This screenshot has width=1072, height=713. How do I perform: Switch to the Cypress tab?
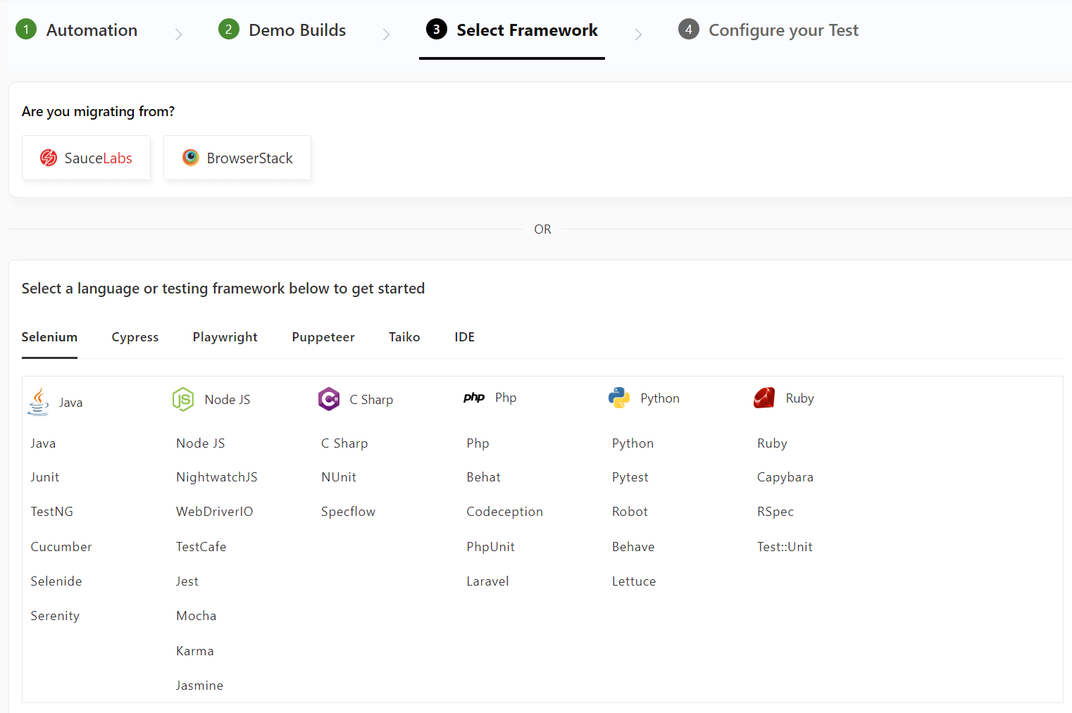tap(135, 337)
